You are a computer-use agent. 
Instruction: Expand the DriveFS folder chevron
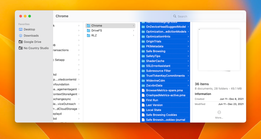[134, 30]
